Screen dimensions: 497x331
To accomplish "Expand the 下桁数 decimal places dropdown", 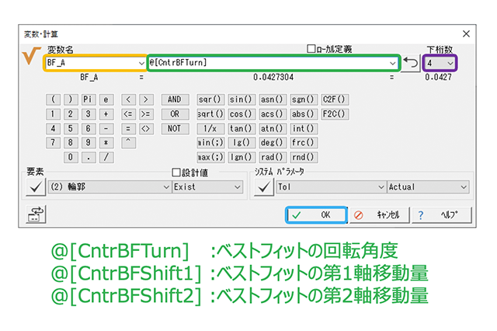I will tap(450, 62).
